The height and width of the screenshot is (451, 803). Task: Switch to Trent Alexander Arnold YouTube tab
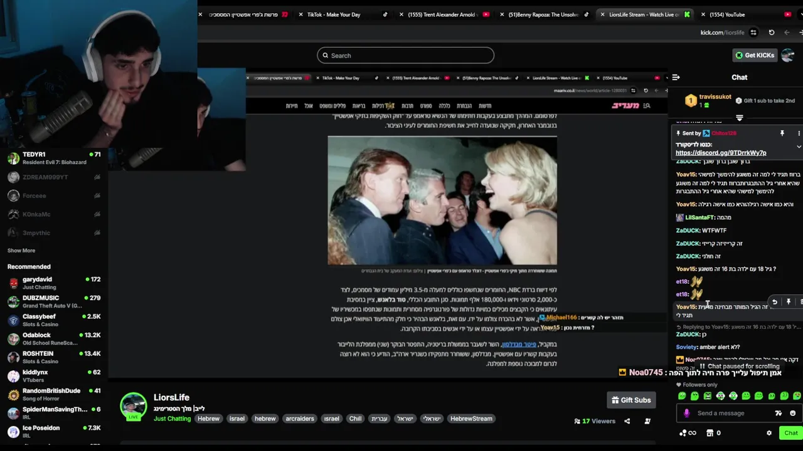[443, 14]
